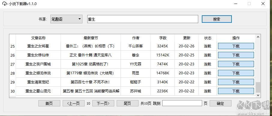Click chapter cell 第五卷 第五十五回 消前孽司徒兵解
Viewport: 272px width, 116px height.
click(91, 91)
